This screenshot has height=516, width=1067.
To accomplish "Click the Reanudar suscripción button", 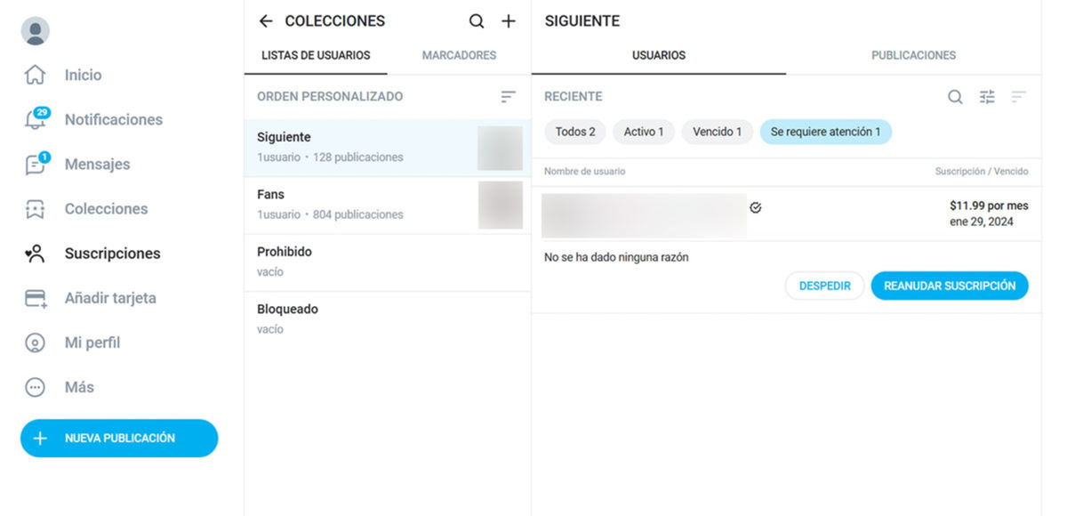I will [949, 286].
